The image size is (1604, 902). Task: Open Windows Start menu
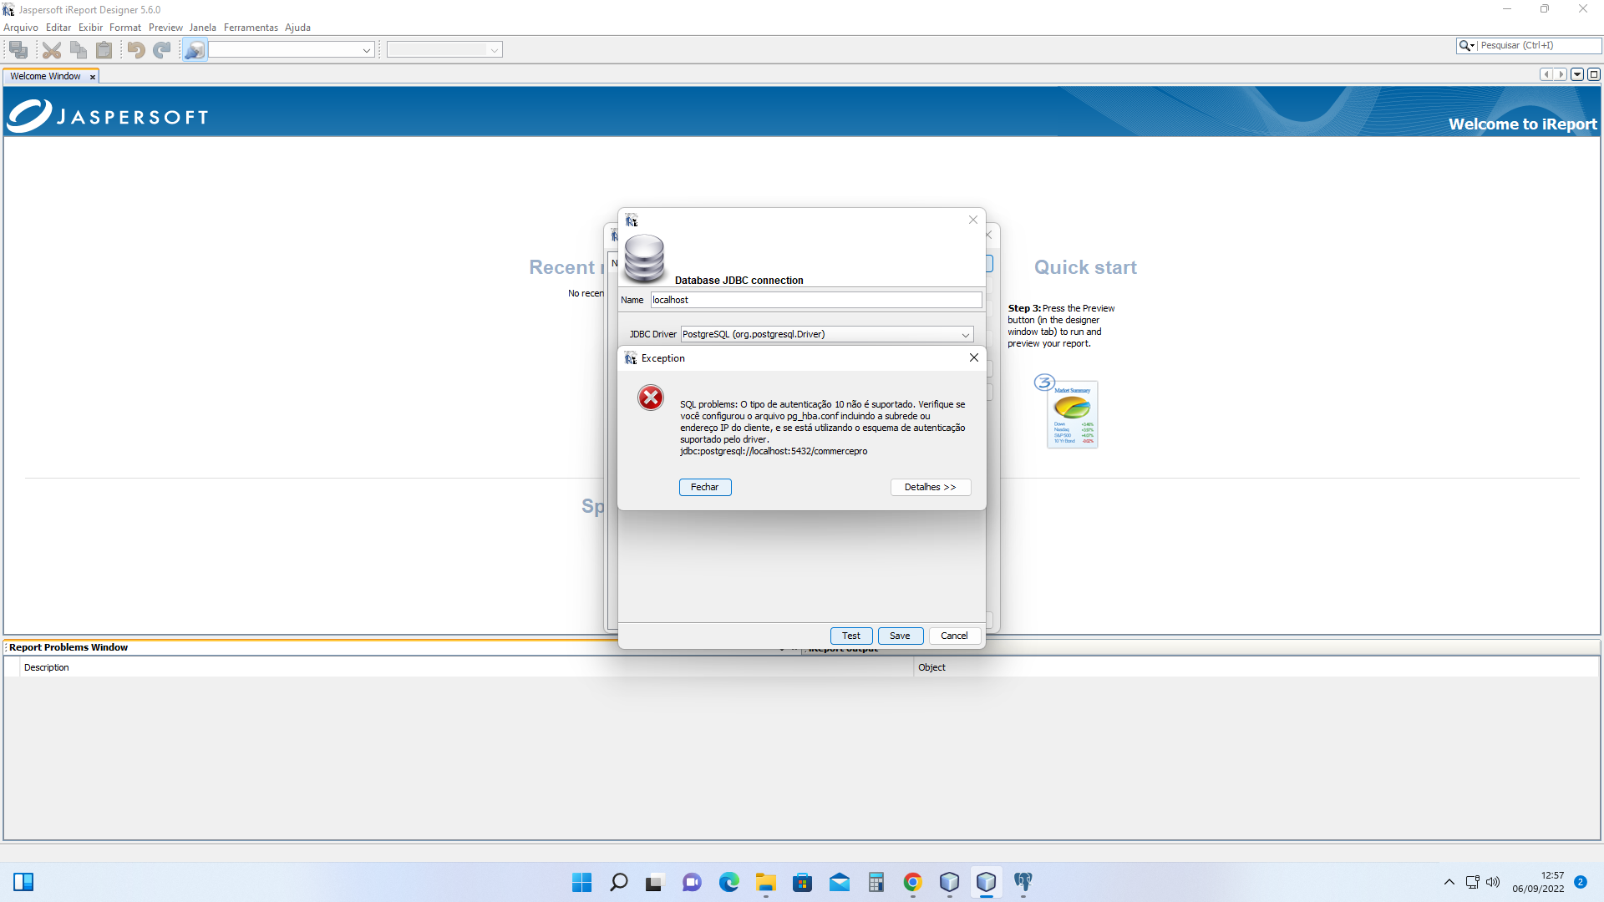[582, 882]
